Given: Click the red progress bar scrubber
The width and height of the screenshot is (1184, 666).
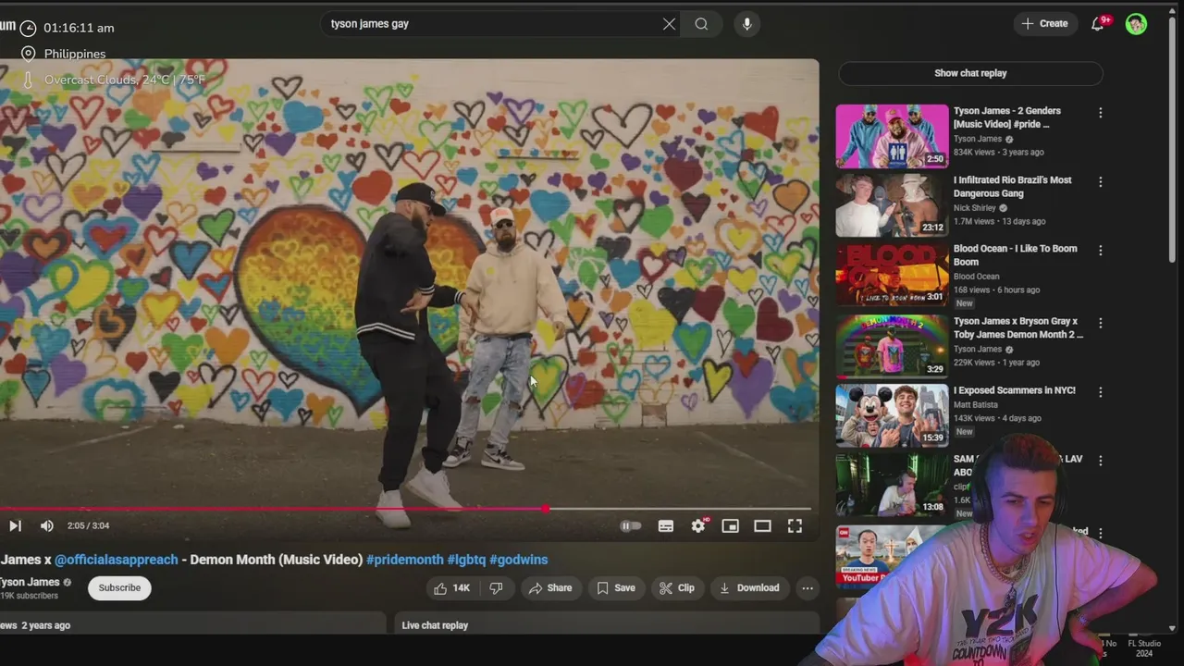Looking at the screenshot, I should pyautogui.click(x=546, y=509).
